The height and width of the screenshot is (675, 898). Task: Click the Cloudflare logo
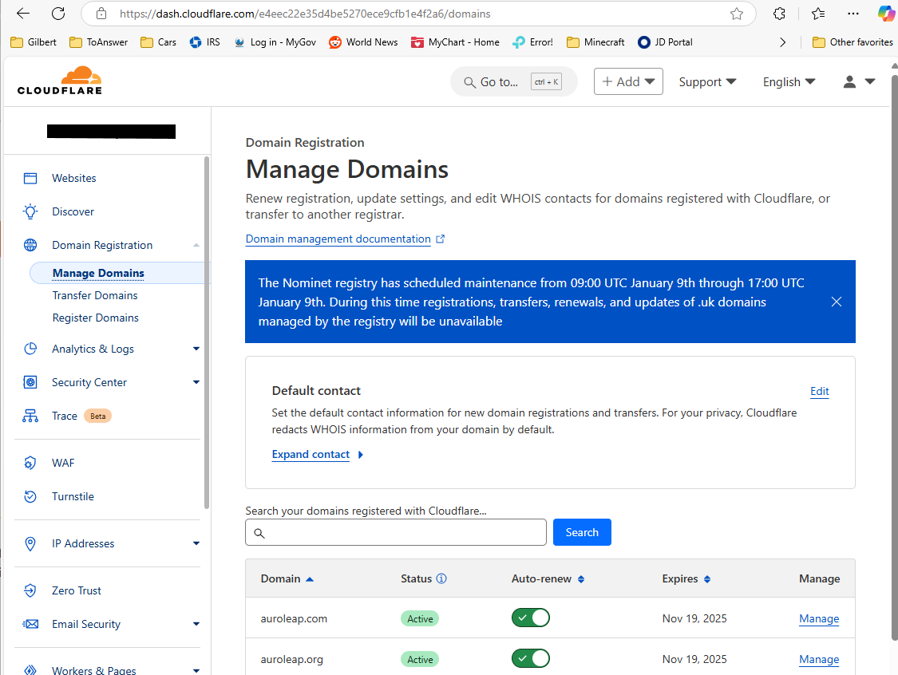(x=59, y=80)
